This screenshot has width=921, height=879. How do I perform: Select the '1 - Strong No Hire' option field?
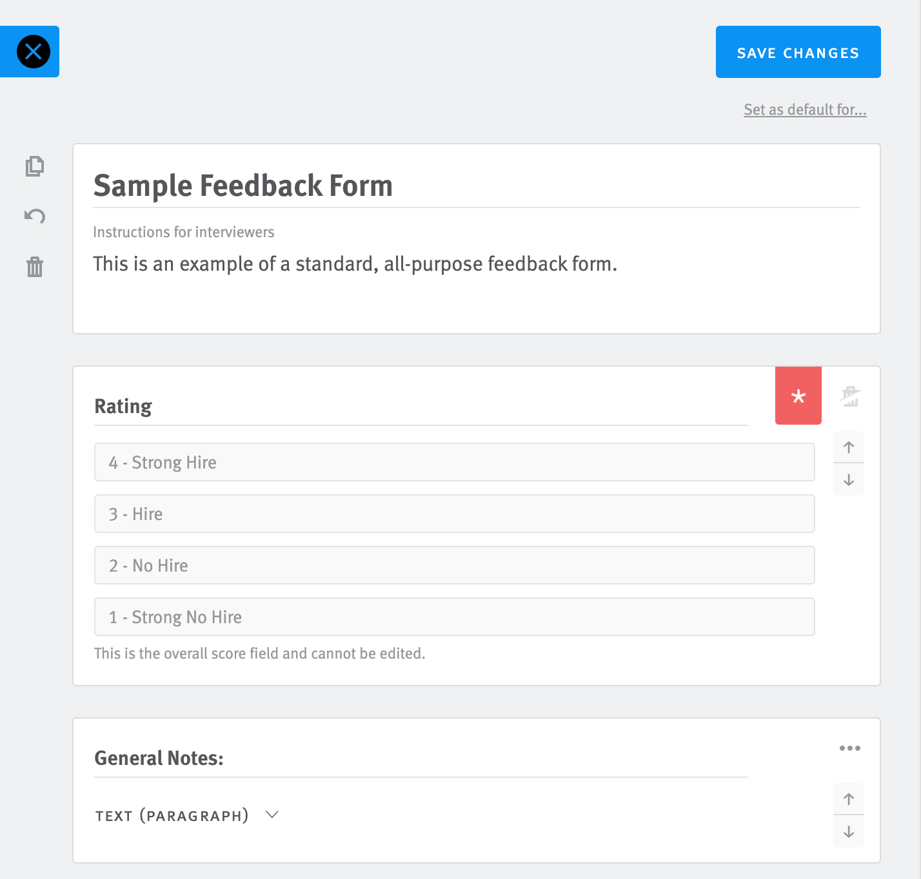pos(454,617)
